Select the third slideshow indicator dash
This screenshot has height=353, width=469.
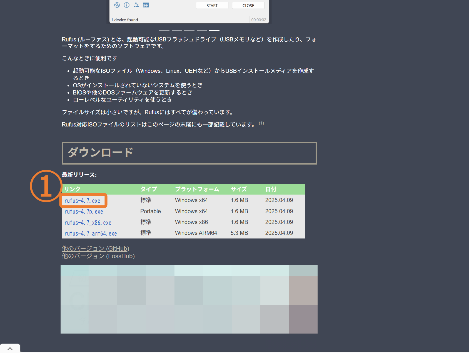[x=189, y=30]
